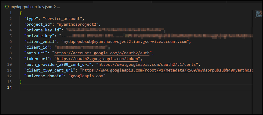Click line number 1 in the gutter

click(11, 13)
